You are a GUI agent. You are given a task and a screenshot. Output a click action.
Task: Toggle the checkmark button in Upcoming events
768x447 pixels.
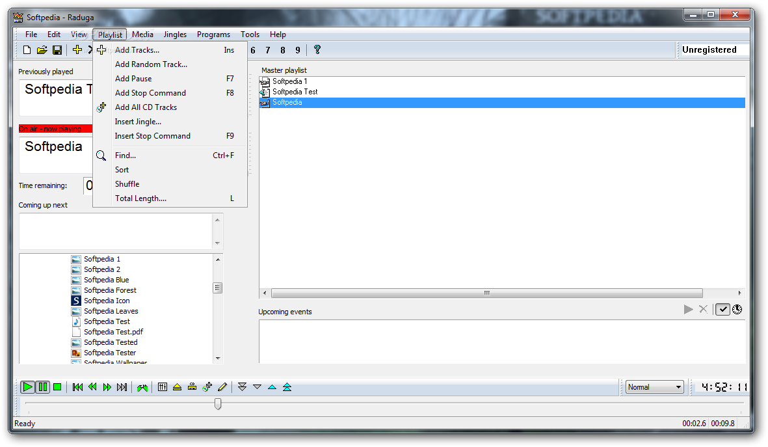tap(723, 309)
